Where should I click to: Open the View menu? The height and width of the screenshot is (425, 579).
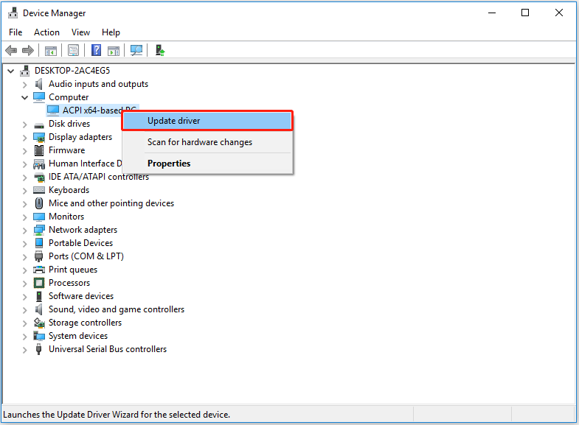click(x=80, y=32)
